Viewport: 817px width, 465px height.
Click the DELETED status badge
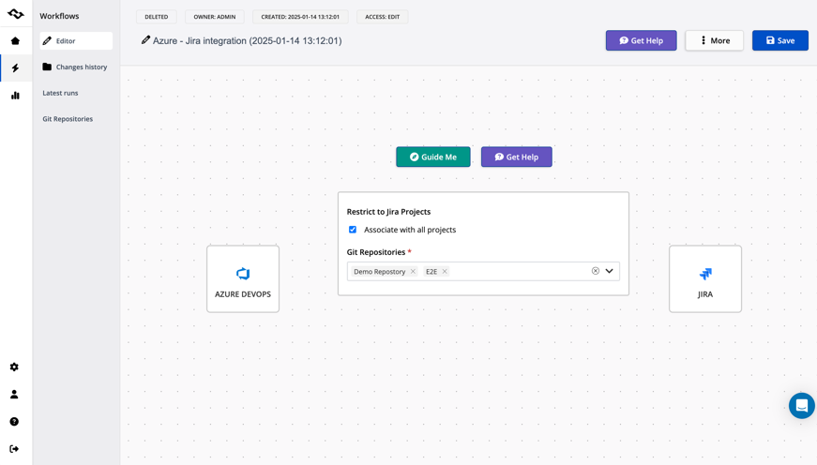157,17
